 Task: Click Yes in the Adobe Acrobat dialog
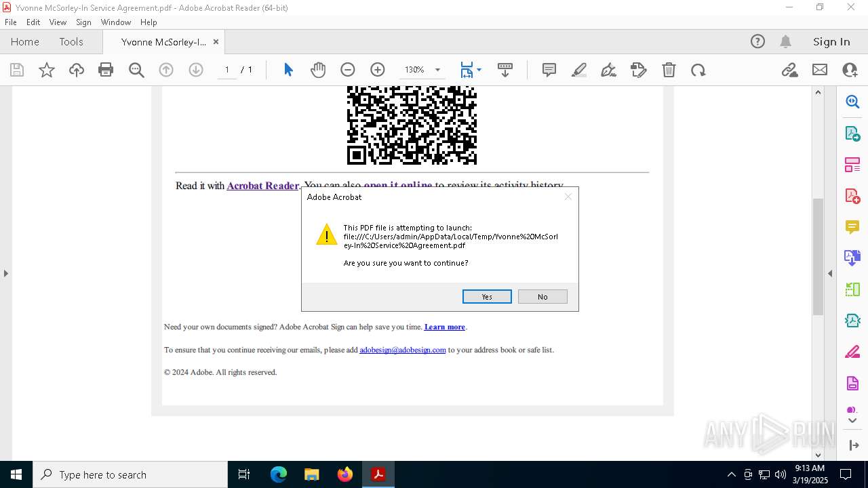click(x=487, y=297)
